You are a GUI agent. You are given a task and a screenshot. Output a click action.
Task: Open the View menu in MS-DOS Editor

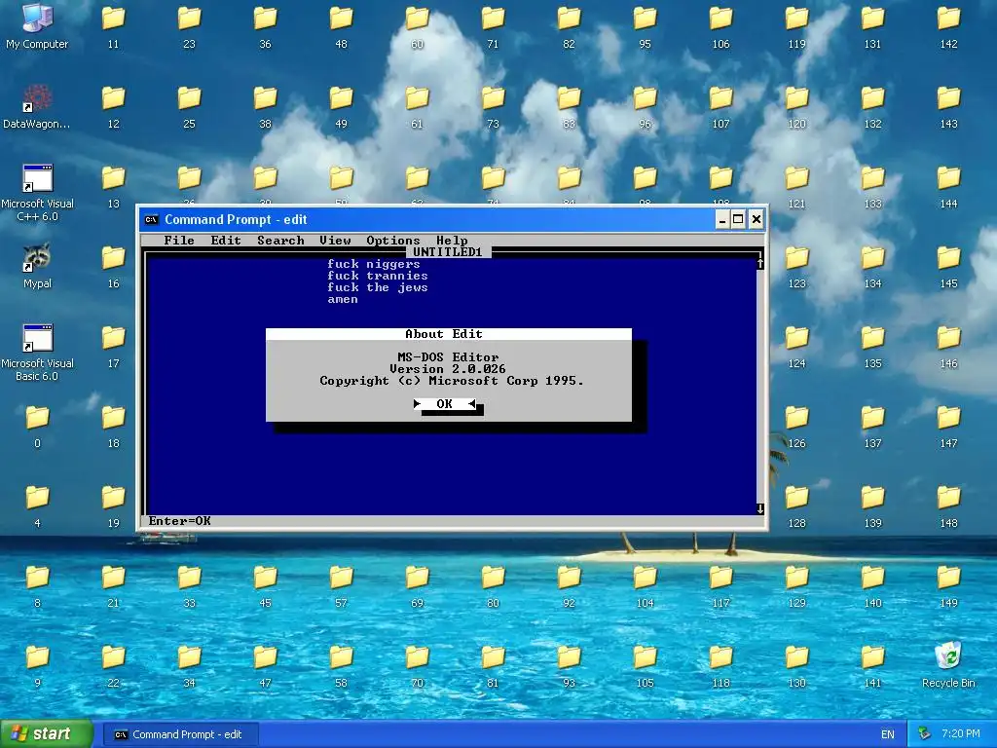coord(335,241)
